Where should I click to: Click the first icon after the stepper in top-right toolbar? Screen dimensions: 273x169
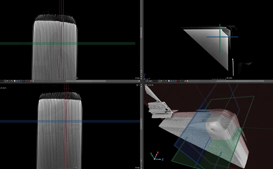(162, 81)
